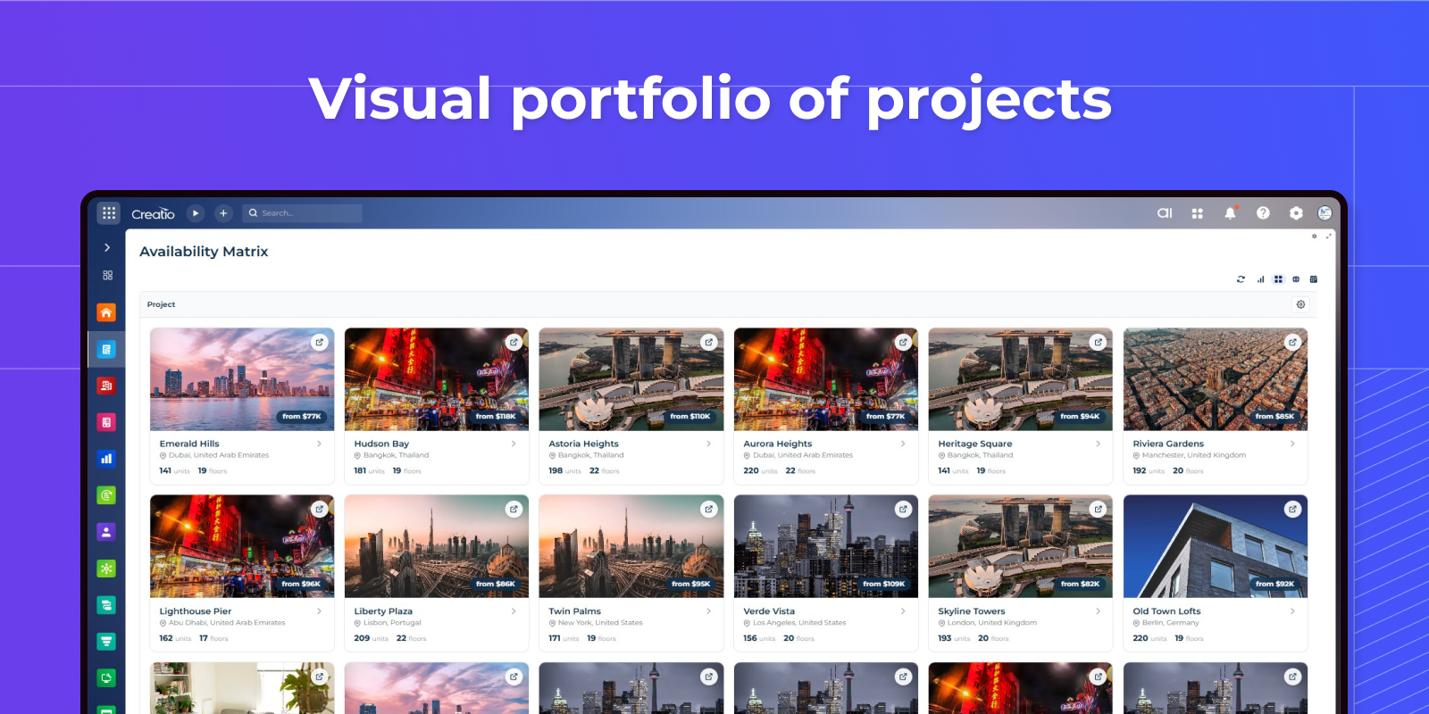Switch to the calendar view icon
Screen dimensions: 1429x714
pos(1314,279)
